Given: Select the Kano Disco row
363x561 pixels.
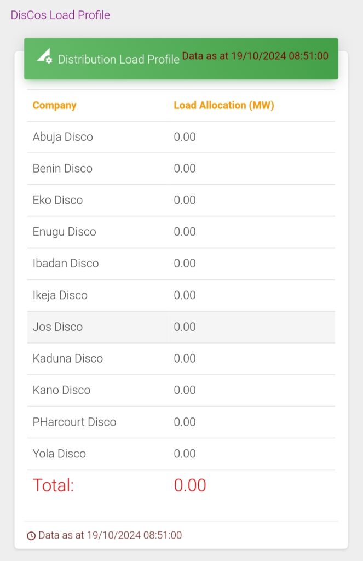Looking at the screenshot, I should (x=181, y=390).
